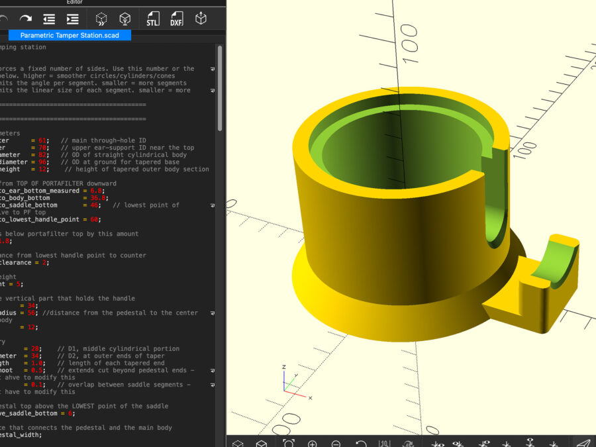Click comment '// height of tapered outer body section'
Screen dimensions: 596x447
136,169
